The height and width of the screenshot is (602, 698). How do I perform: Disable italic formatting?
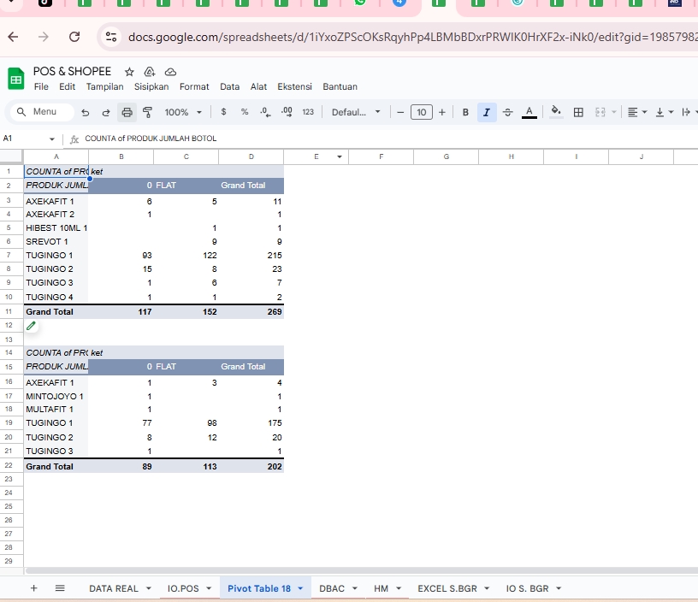(486, 111)
